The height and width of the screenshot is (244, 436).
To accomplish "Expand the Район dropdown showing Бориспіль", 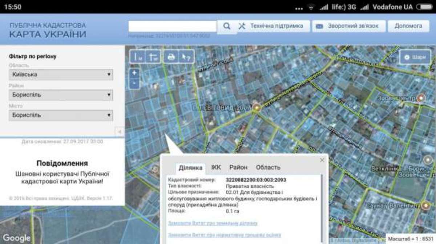I will pos(61,95).
